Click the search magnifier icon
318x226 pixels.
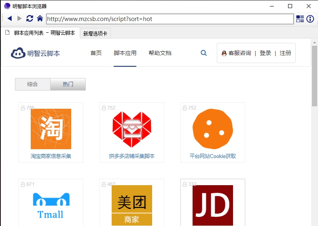coord(204,53)
